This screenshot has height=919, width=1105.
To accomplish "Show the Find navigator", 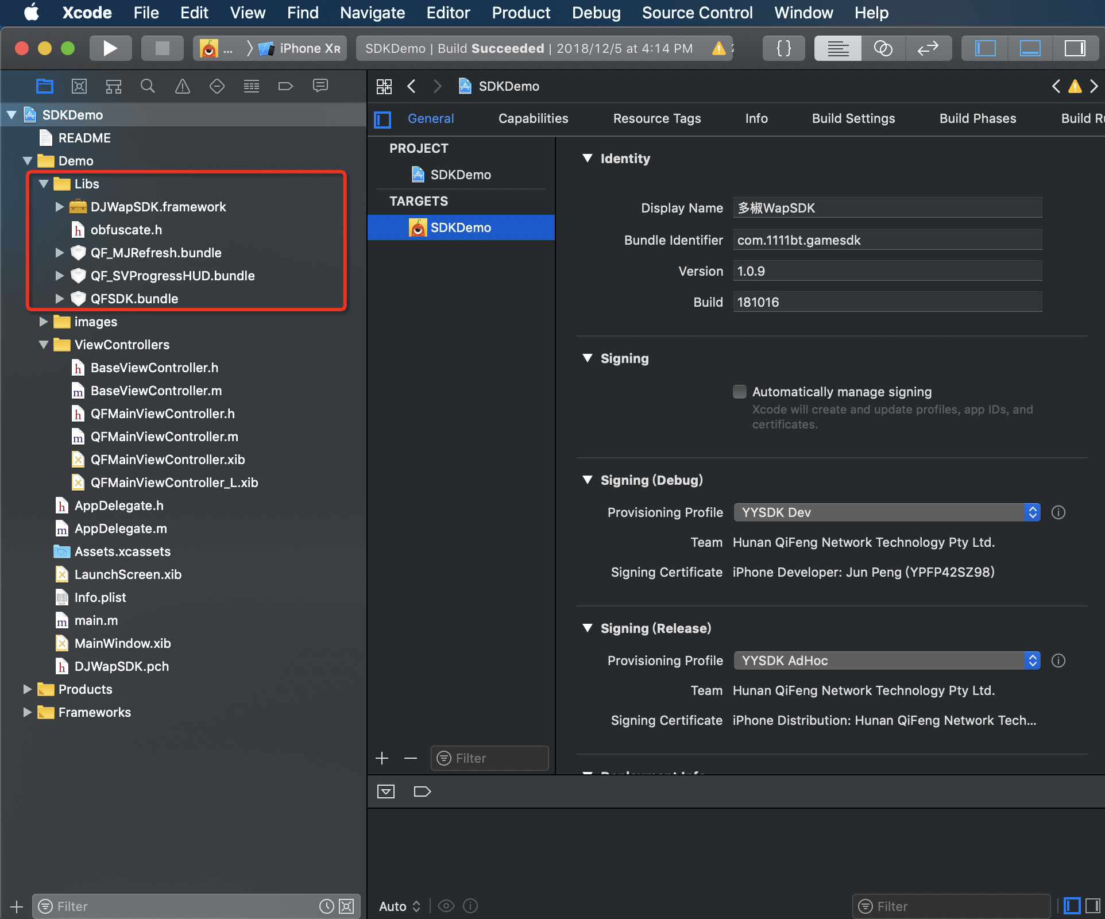I will (148, 86).
